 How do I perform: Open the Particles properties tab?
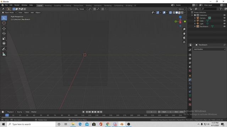click(190, 84)
